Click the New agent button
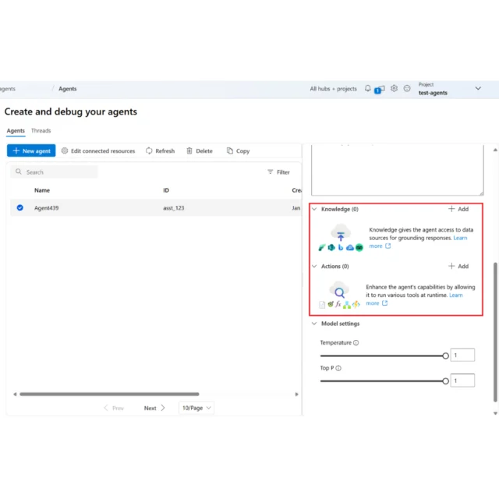Screen dimensions: 499x499 pyautogui.click(x=31, y=151)
